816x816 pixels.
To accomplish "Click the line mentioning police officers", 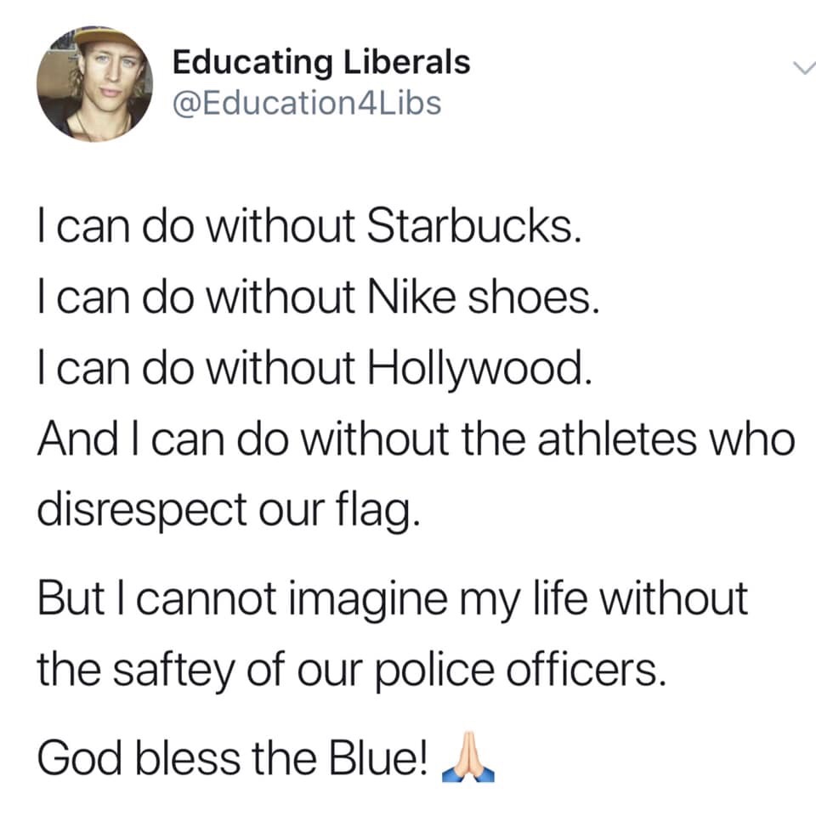I will 352,671.
